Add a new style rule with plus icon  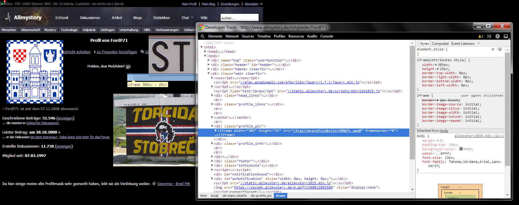click(493, 49)
